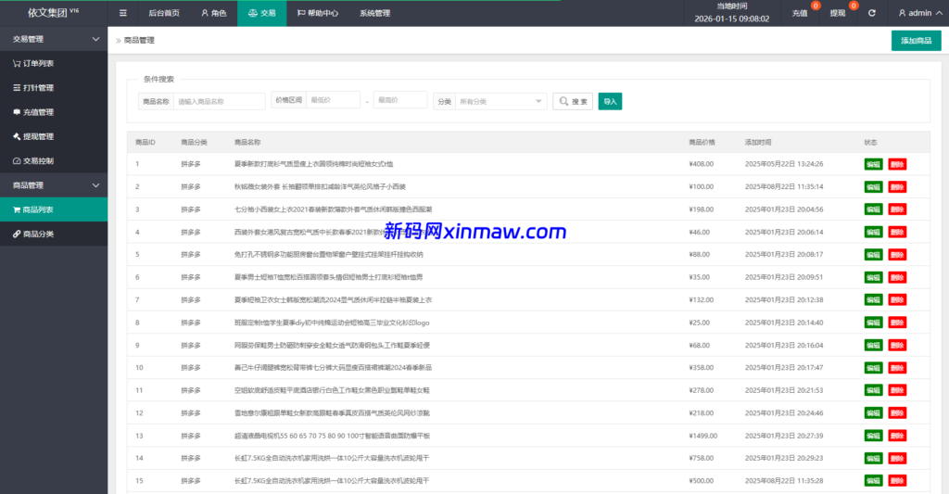Open 角色 in top navigation

coord(214,13)
